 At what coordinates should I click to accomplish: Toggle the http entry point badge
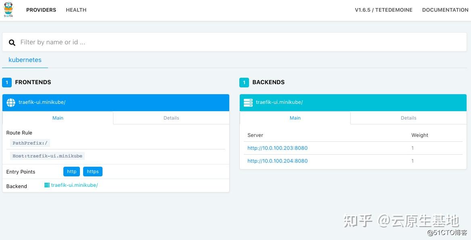71,171
